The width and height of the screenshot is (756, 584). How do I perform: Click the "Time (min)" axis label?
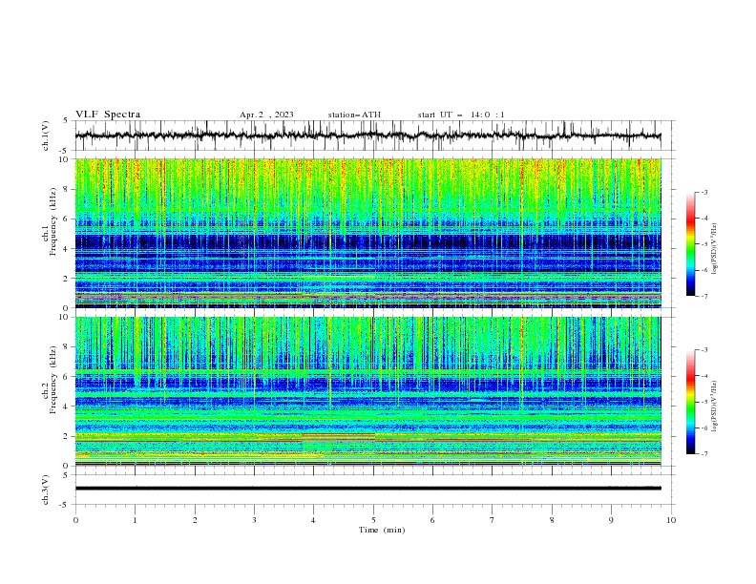coord(382,530)
